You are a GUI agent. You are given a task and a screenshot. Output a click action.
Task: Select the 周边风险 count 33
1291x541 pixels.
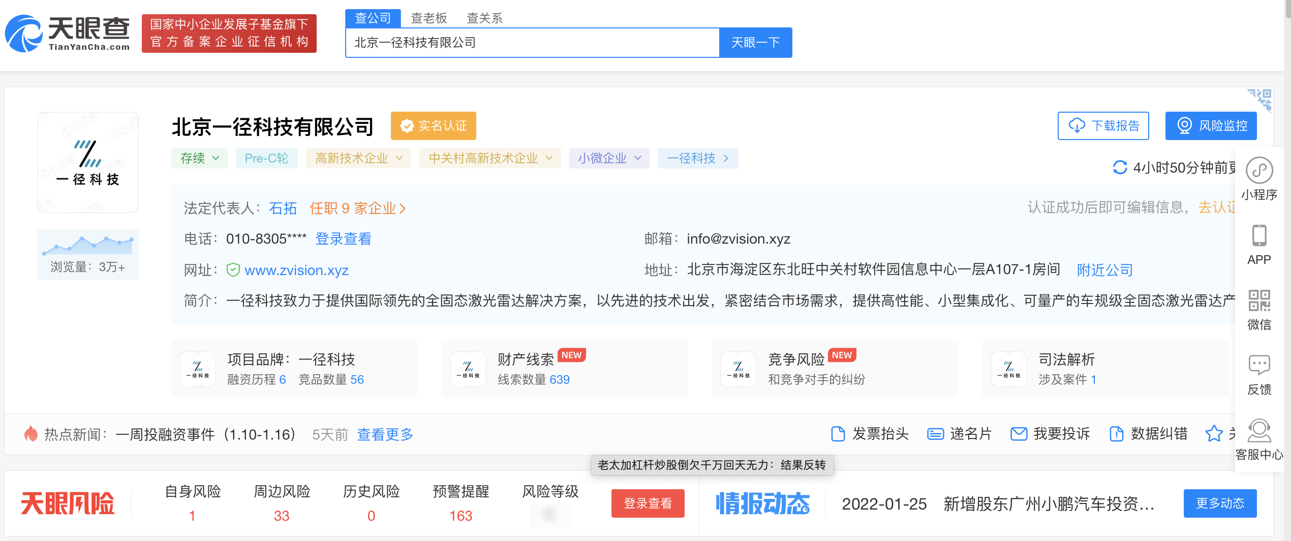[282, 516]
